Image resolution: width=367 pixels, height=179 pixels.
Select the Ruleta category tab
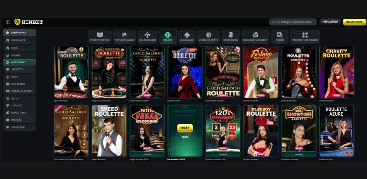pyautogui.click(x=168, y=37)
